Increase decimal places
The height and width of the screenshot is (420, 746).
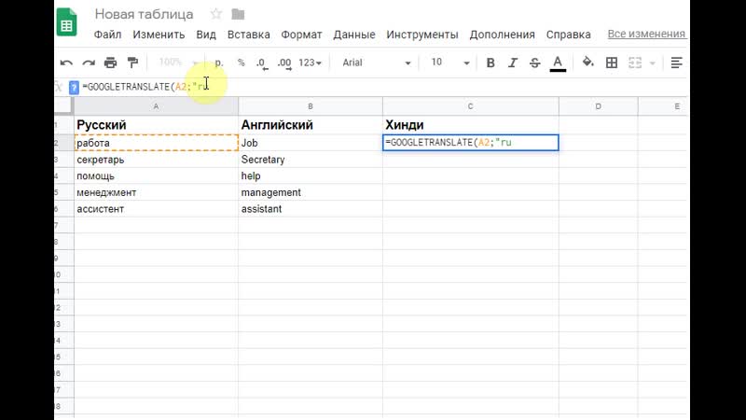pyautogui.click(x=284, y=63)
